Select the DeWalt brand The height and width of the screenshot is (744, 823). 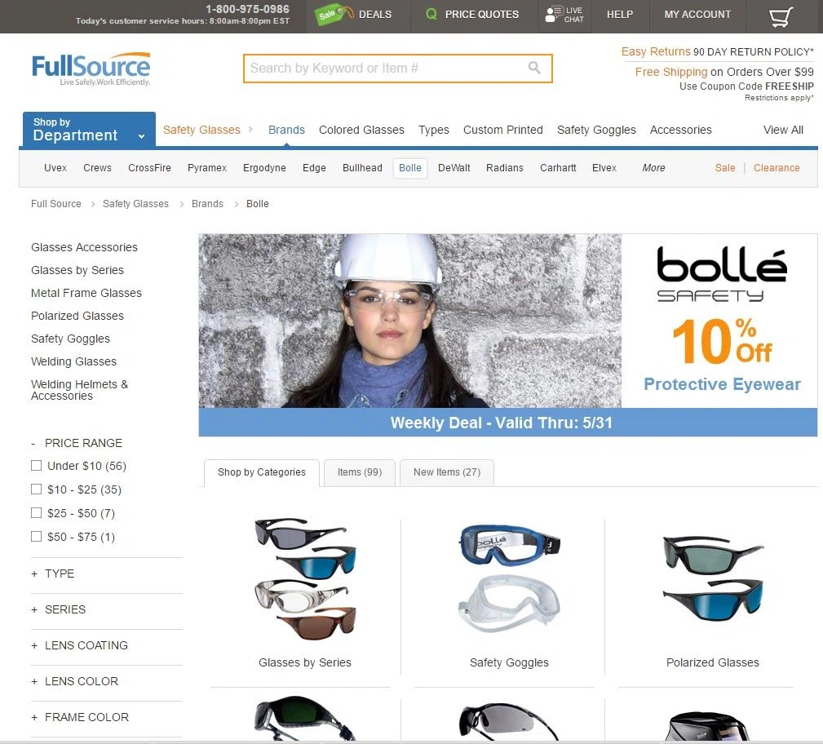point(454,168)
